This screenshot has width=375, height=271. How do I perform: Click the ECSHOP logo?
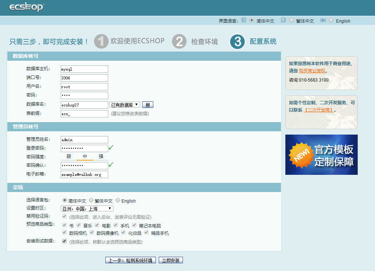tap(27, 7)
